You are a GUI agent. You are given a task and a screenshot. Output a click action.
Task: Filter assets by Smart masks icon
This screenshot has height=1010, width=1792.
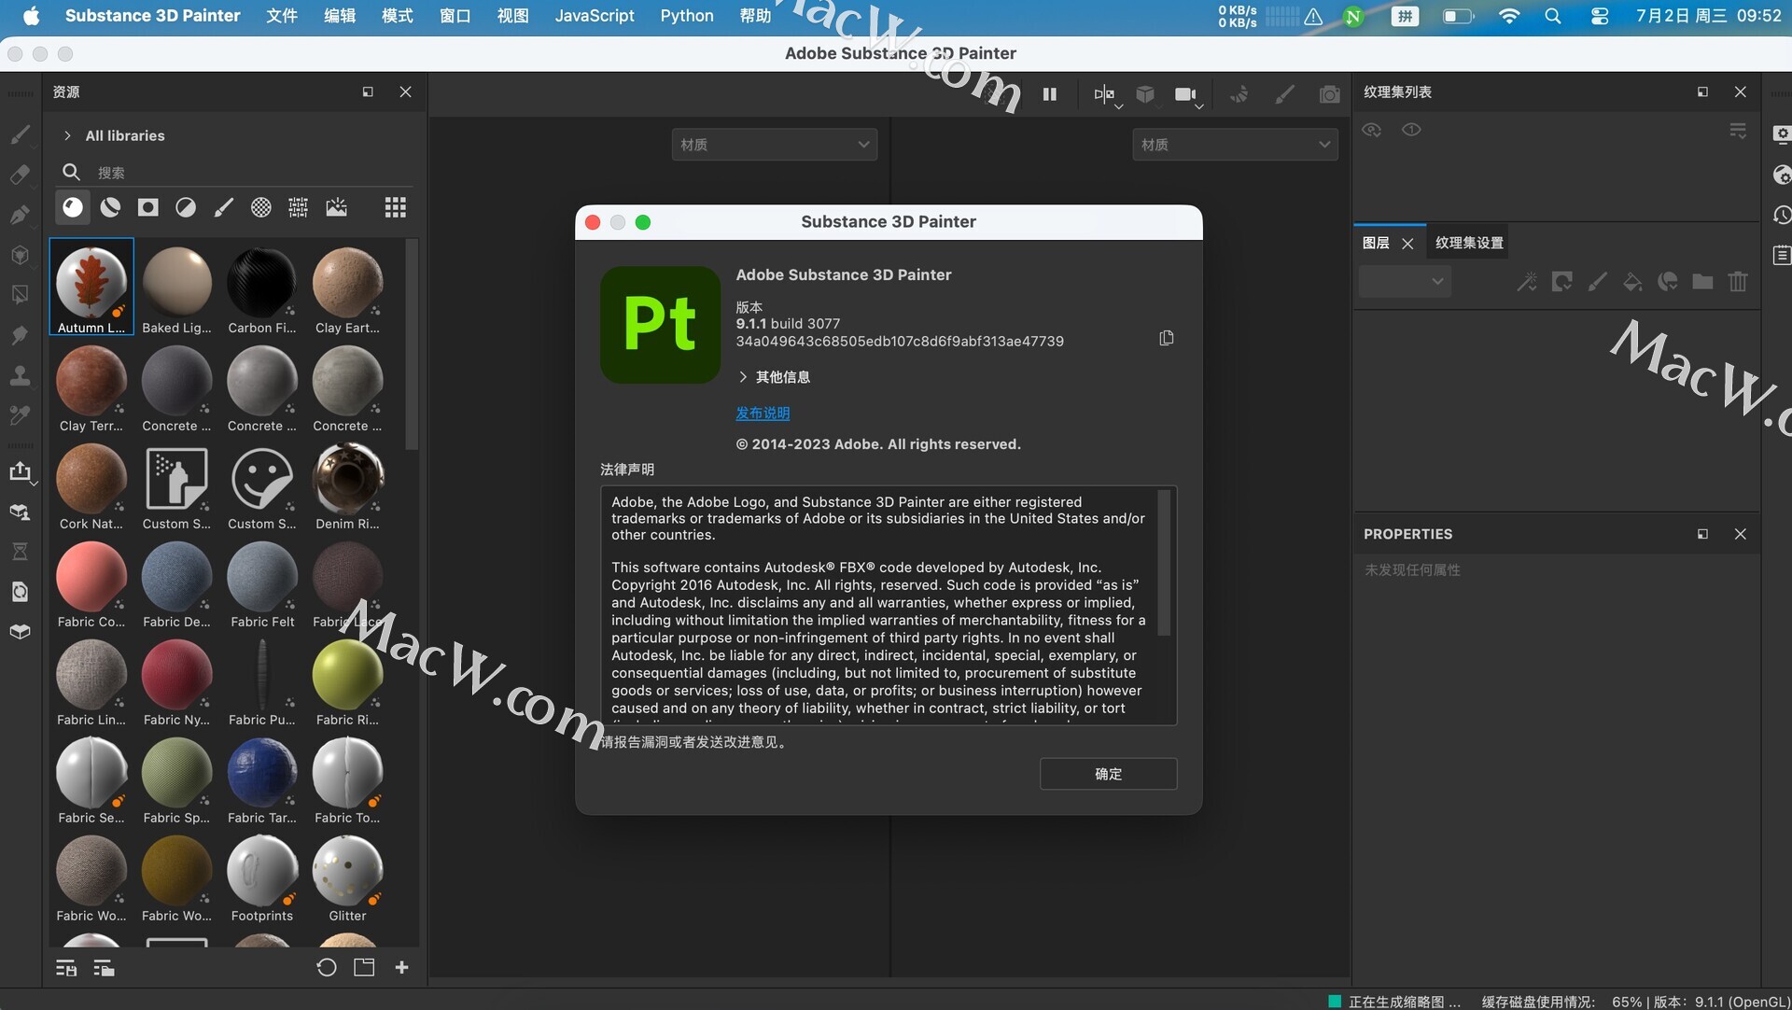tap(148, 207)
